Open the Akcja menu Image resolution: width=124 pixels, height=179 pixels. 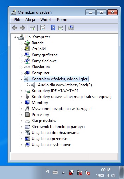tap(30, 20)
